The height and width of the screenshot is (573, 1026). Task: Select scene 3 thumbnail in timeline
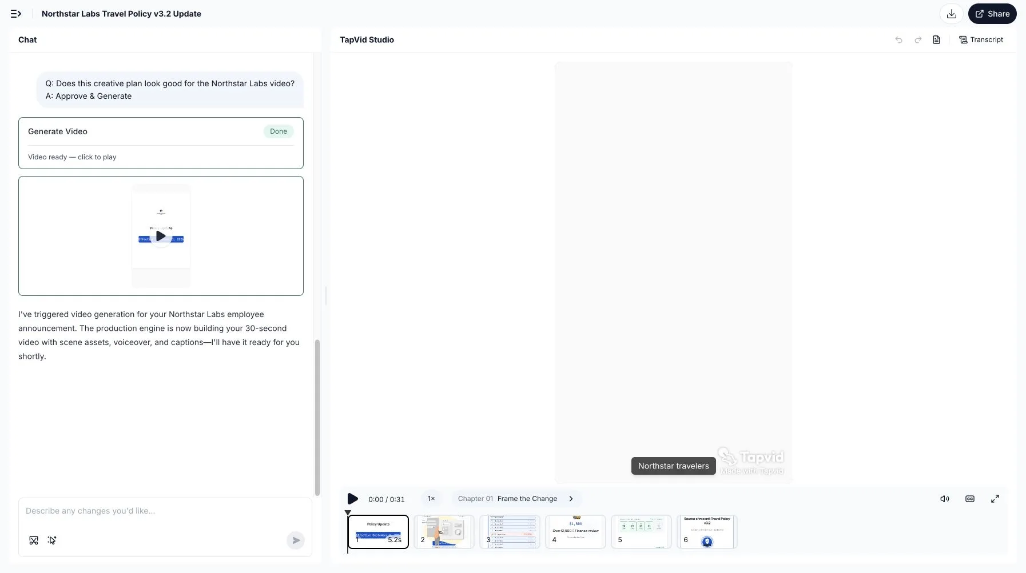coord(510,532)
